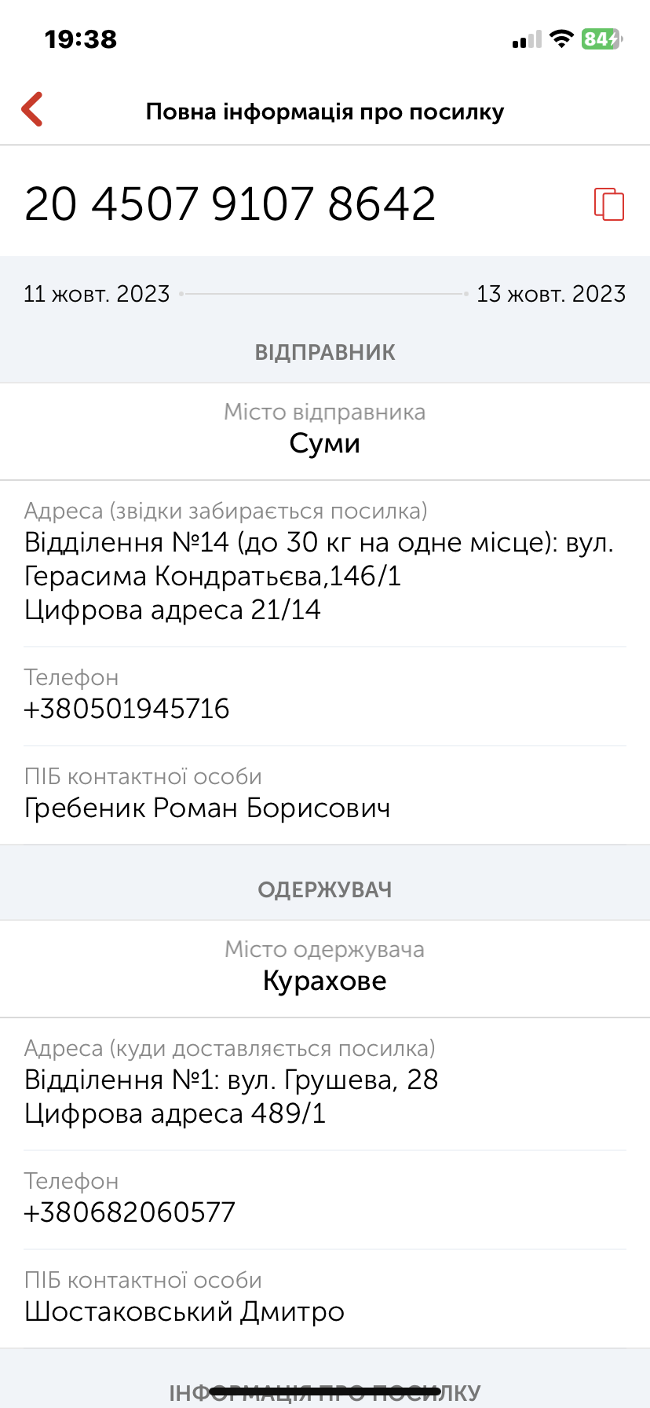Screen dimensions: 650x1408
Task: Tap sender contact Гребеник Роман Борисович
Action: tap(207, 808)
